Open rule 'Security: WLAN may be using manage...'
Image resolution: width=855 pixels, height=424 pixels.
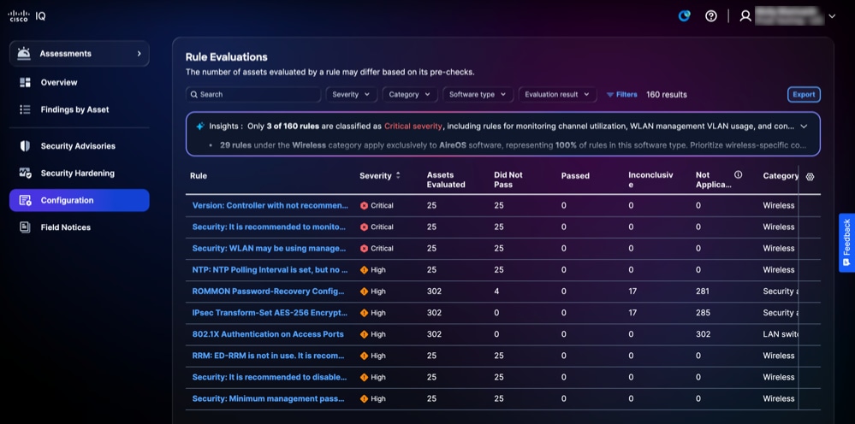point(269,248)
